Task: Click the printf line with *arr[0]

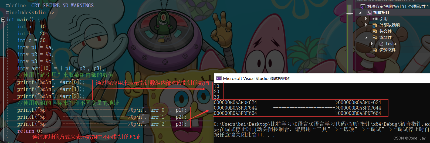Action: (x=51, y=82)
